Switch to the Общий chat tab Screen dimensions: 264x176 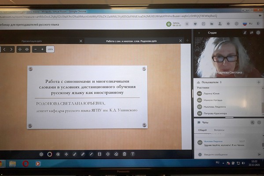pyautogui.click(x=202, y=130)
